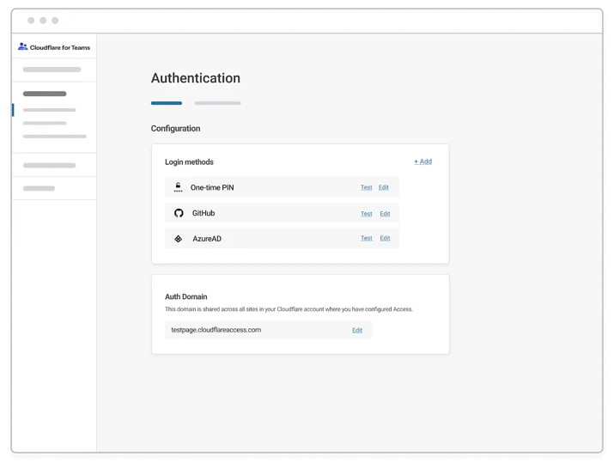The width and height of the screenshot is (614, 463).
Task: Click the Auth Domain section title
Action: (x=186, y=296)
